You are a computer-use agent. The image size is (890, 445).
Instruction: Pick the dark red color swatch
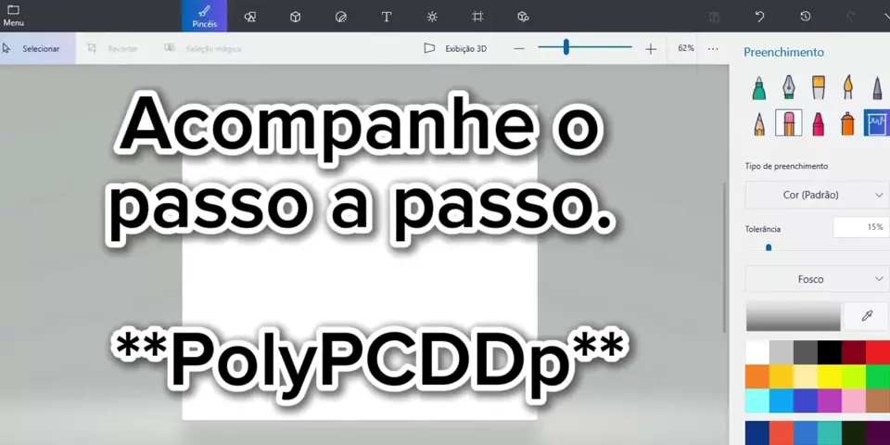[x=854, y=352]
